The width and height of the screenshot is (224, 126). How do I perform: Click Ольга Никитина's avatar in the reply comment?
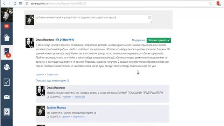pos(41,91)
